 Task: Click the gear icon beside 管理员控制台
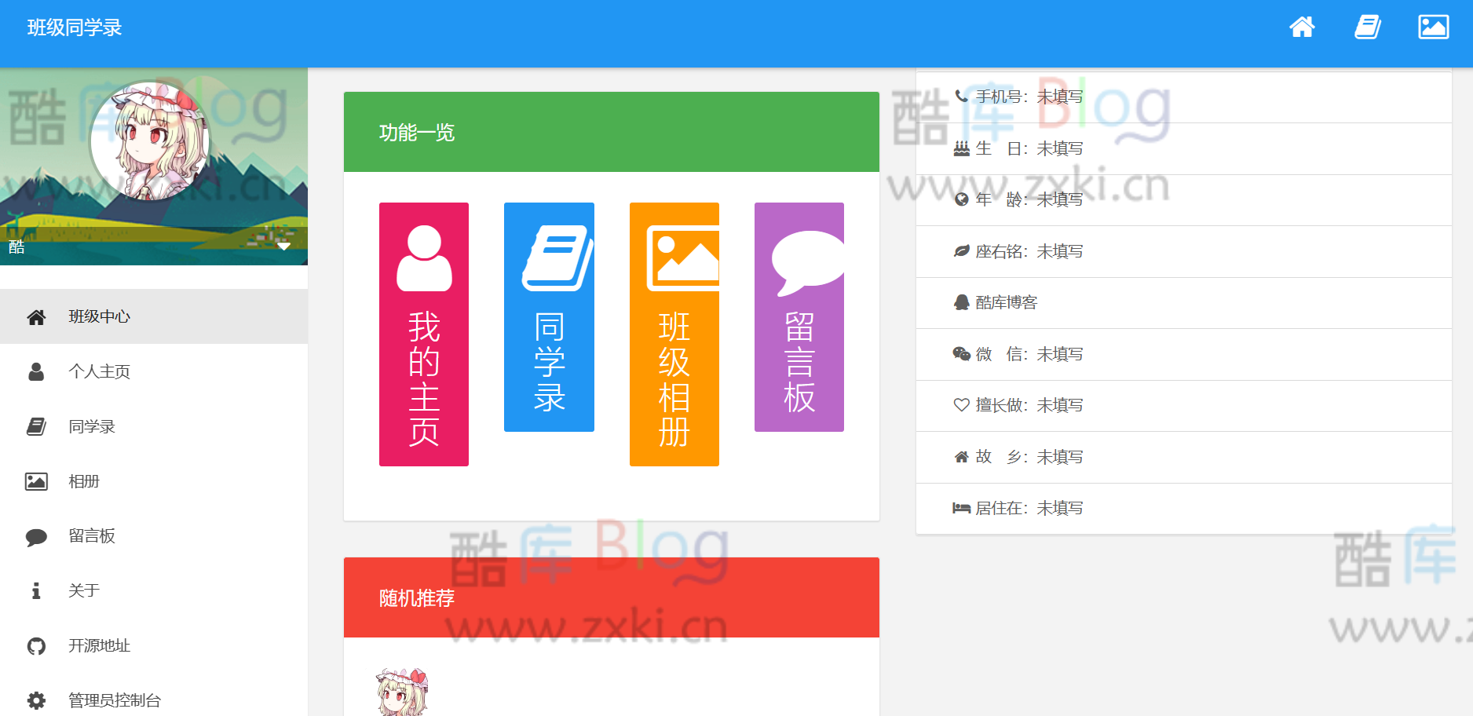pyautogui.click(x=36, y=700)
